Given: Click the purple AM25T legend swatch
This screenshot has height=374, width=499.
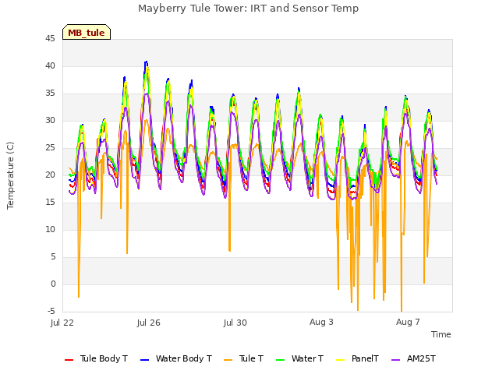Looking at the screenshot, I should (395, 360).
